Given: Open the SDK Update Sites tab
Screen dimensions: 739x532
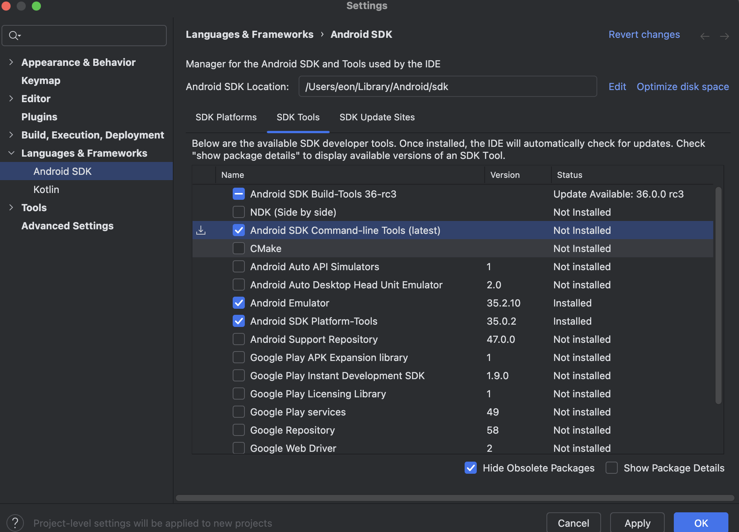Looking at the screenshot, I should tap(377, 117).
